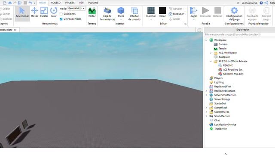The image size is (275, 155).
Task: Select Lighting in the Explorer
Action: click(x=219, y=82)
